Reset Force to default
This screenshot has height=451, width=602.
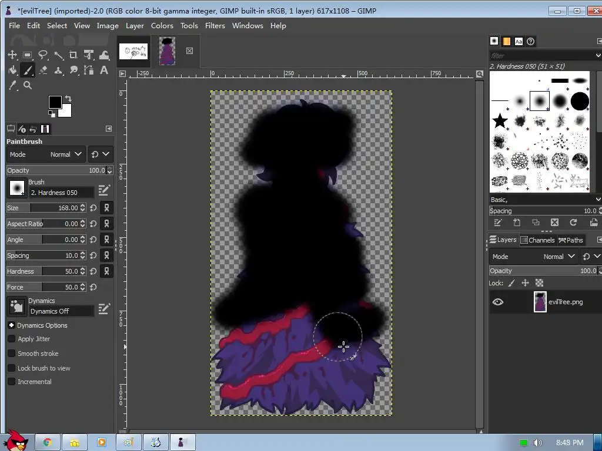[93, 287]
